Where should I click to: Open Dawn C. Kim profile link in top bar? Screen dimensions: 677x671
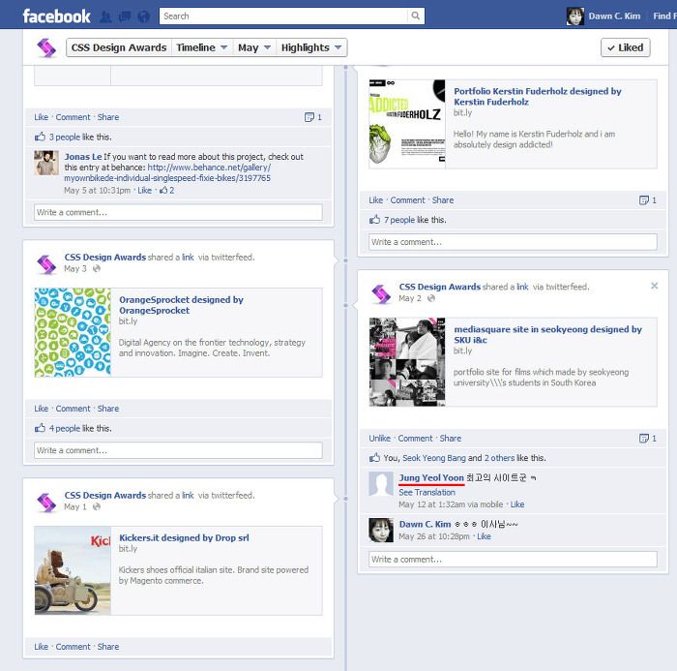click(x=614, y=16)
